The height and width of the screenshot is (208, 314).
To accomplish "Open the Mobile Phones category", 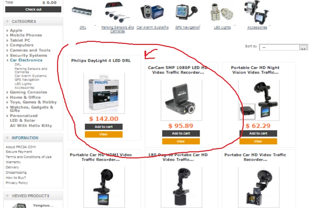I will click(26, 35).
